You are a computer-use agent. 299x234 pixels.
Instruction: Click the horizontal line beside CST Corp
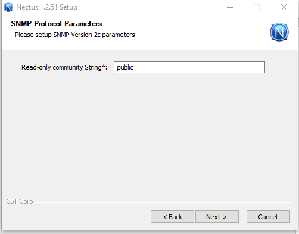[x=164, y=202]
